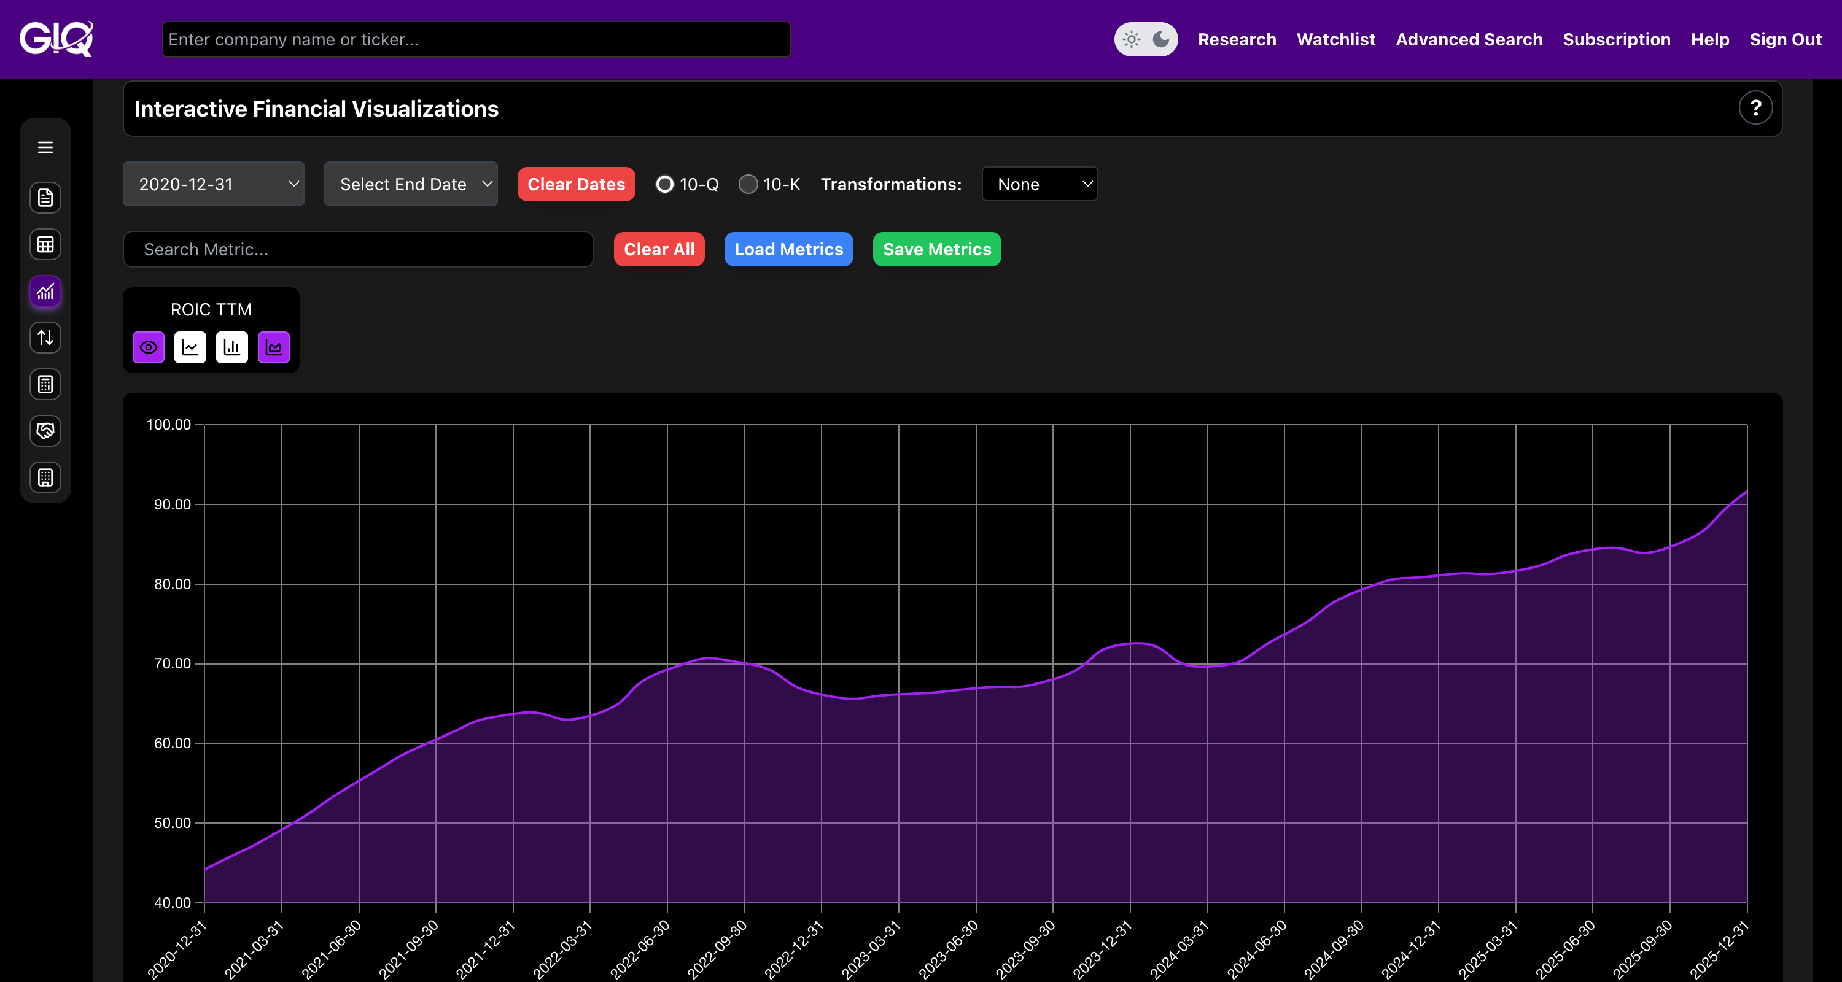Screen dimensions: 1842x982
Task: Select the 10-K radio button
Action: 748,184
